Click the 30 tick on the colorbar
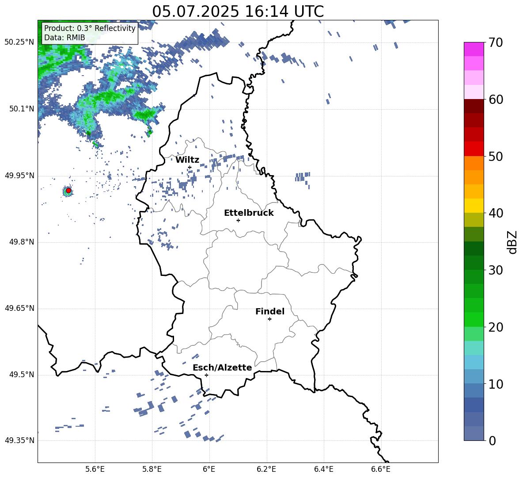 pos(496,270)
